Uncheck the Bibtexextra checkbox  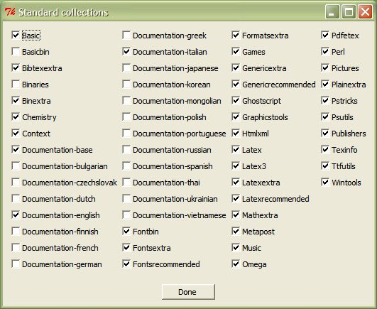[16, 67]
